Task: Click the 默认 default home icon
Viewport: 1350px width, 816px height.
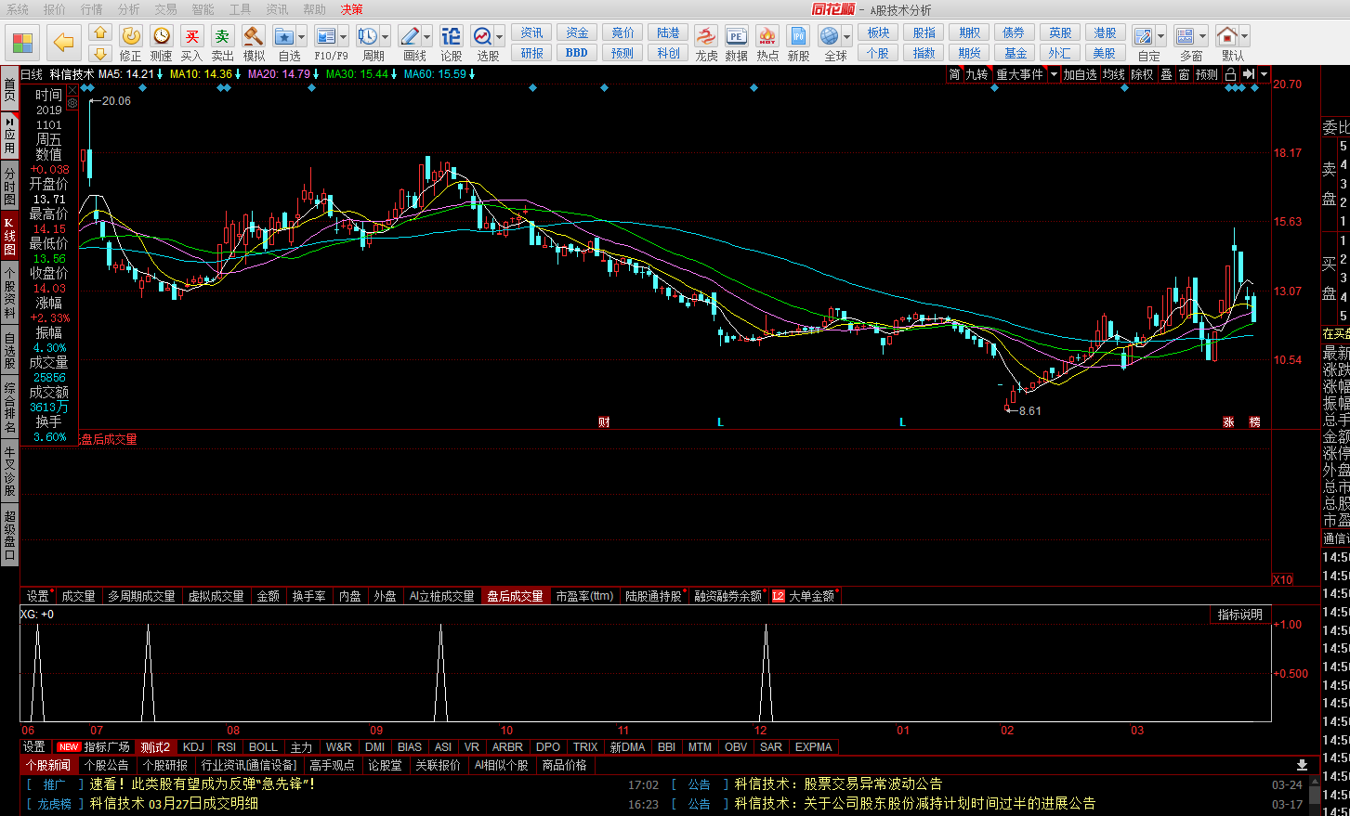Action: (x=1227, y=36)
